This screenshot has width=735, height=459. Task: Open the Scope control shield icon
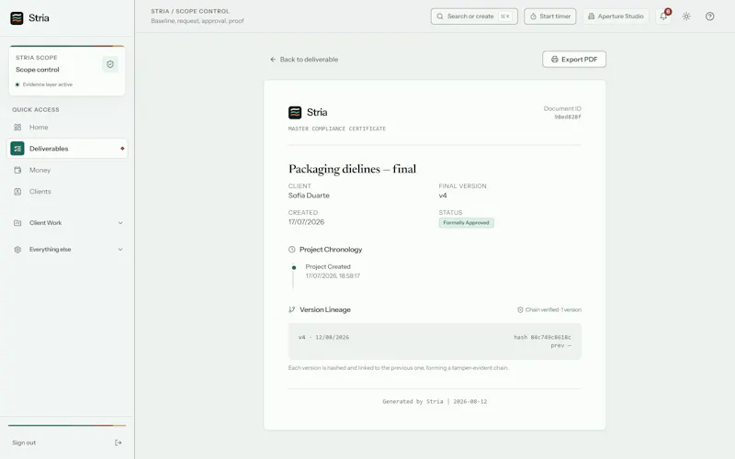(x=110, y=64)
